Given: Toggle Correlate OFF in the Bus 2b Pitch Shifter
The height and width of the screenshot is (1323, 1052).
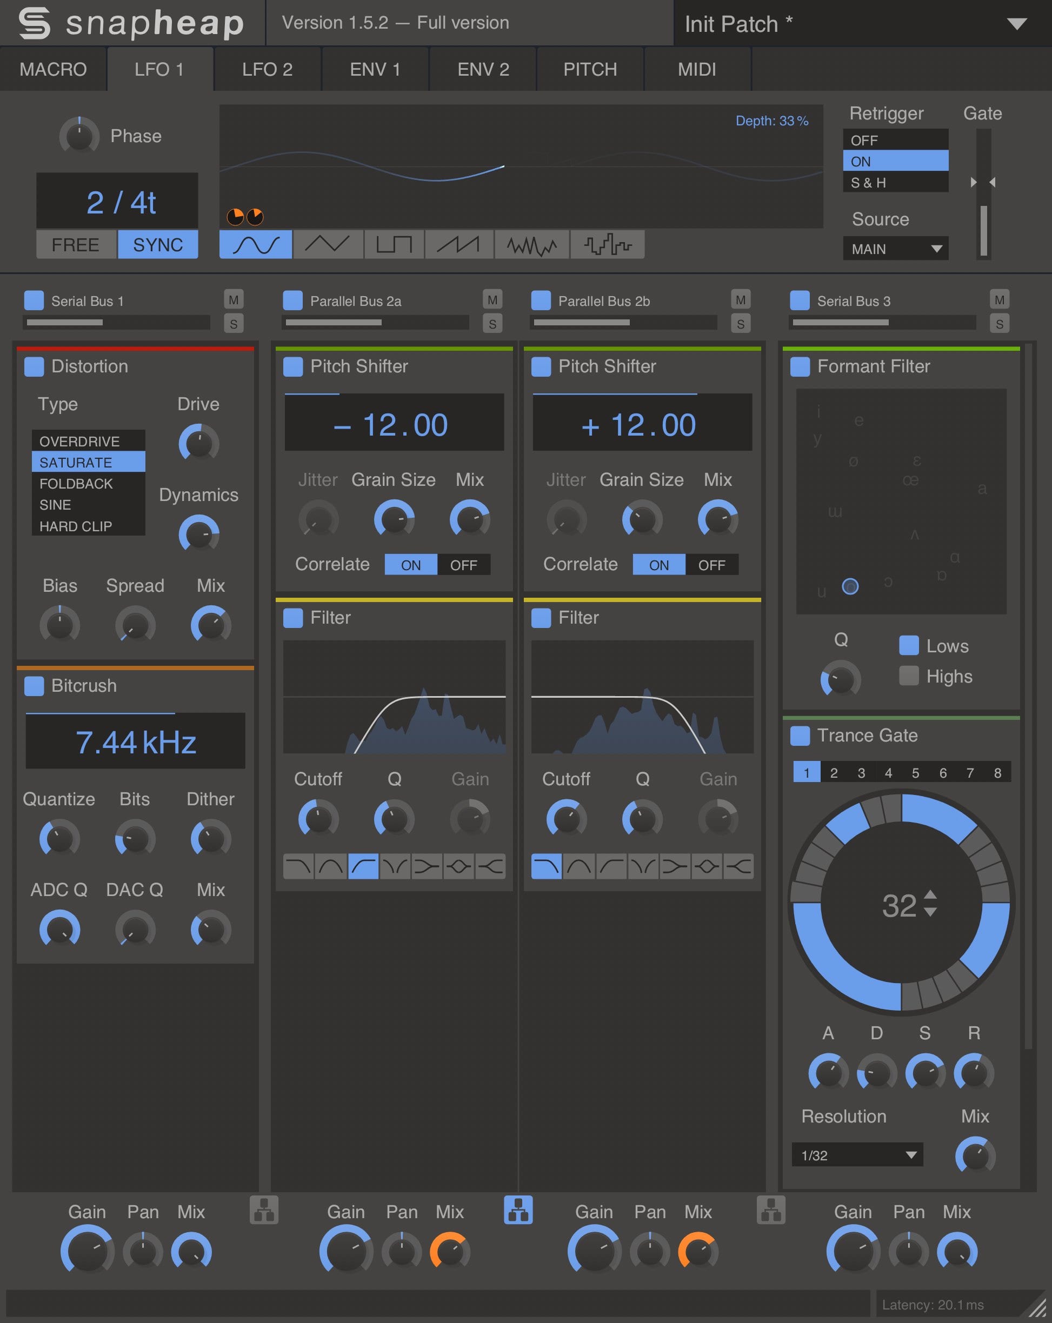Looking at the screenshot, I should 712,565.
